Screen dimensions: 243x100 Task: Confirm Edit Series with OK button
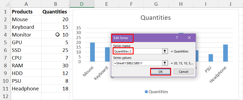(x=161, y=72)
